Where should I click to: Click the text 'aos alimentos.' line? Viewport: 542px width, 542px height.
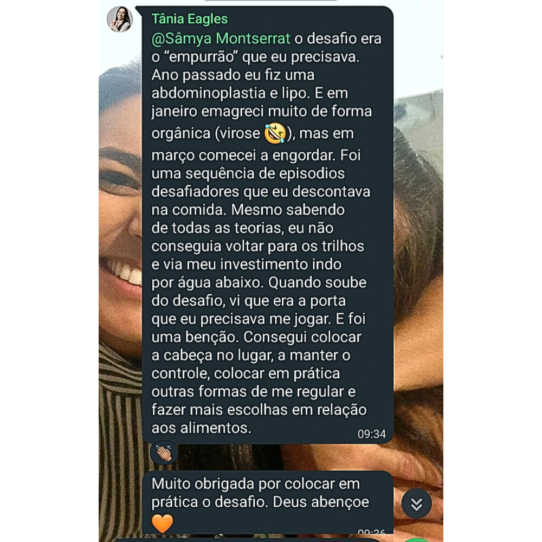[201, 428]
